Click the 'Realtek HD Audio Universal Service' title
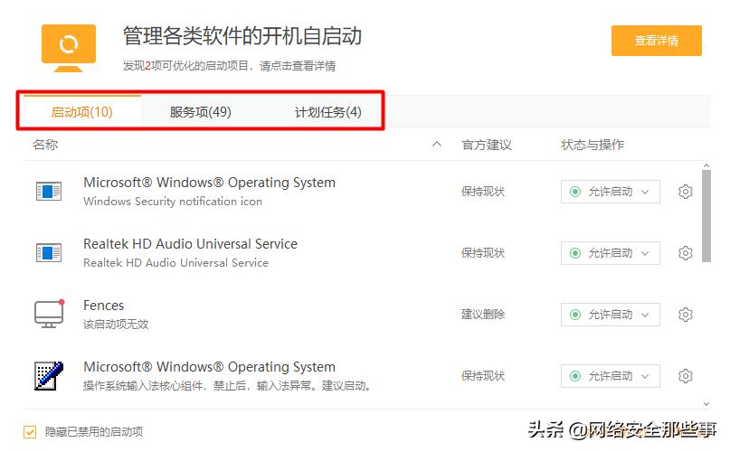This screenshot has height=452, width=730. [190, 244]
